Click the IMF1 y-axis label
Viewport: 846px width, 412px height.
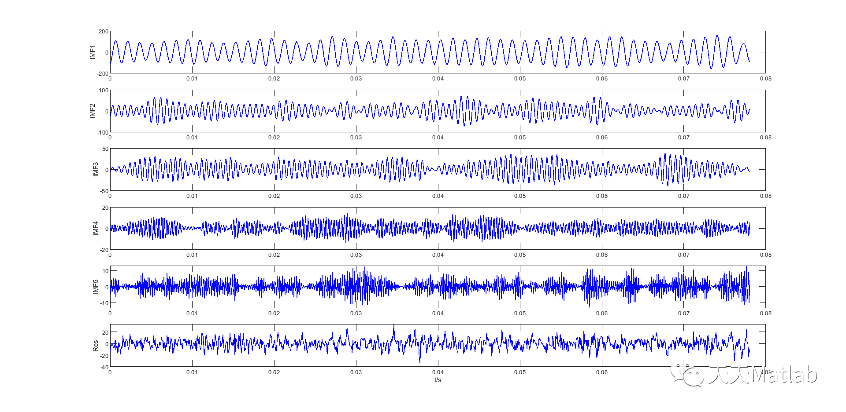click(x=93, y=52)
